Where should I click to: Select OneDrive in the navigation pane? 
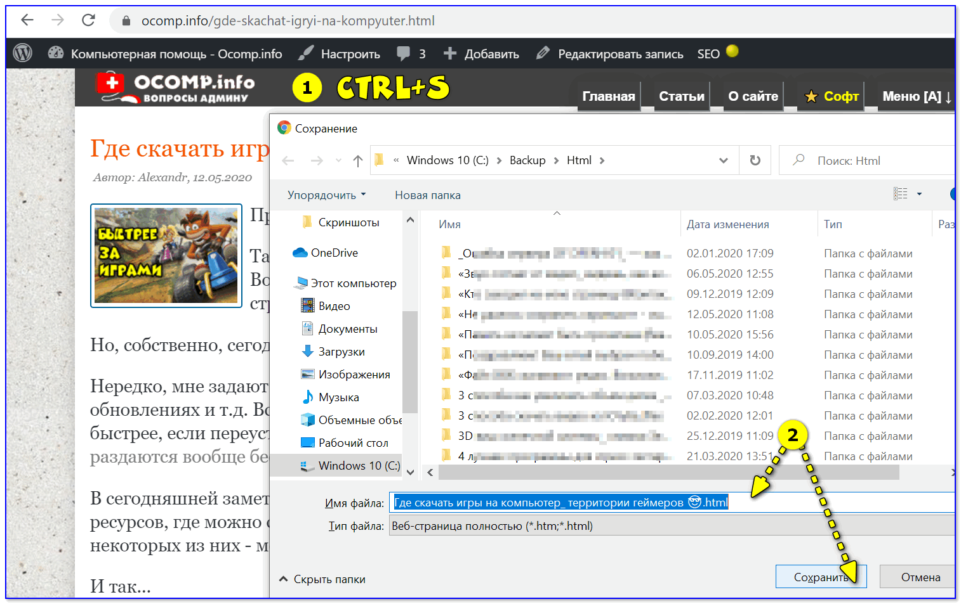point(334,253)
